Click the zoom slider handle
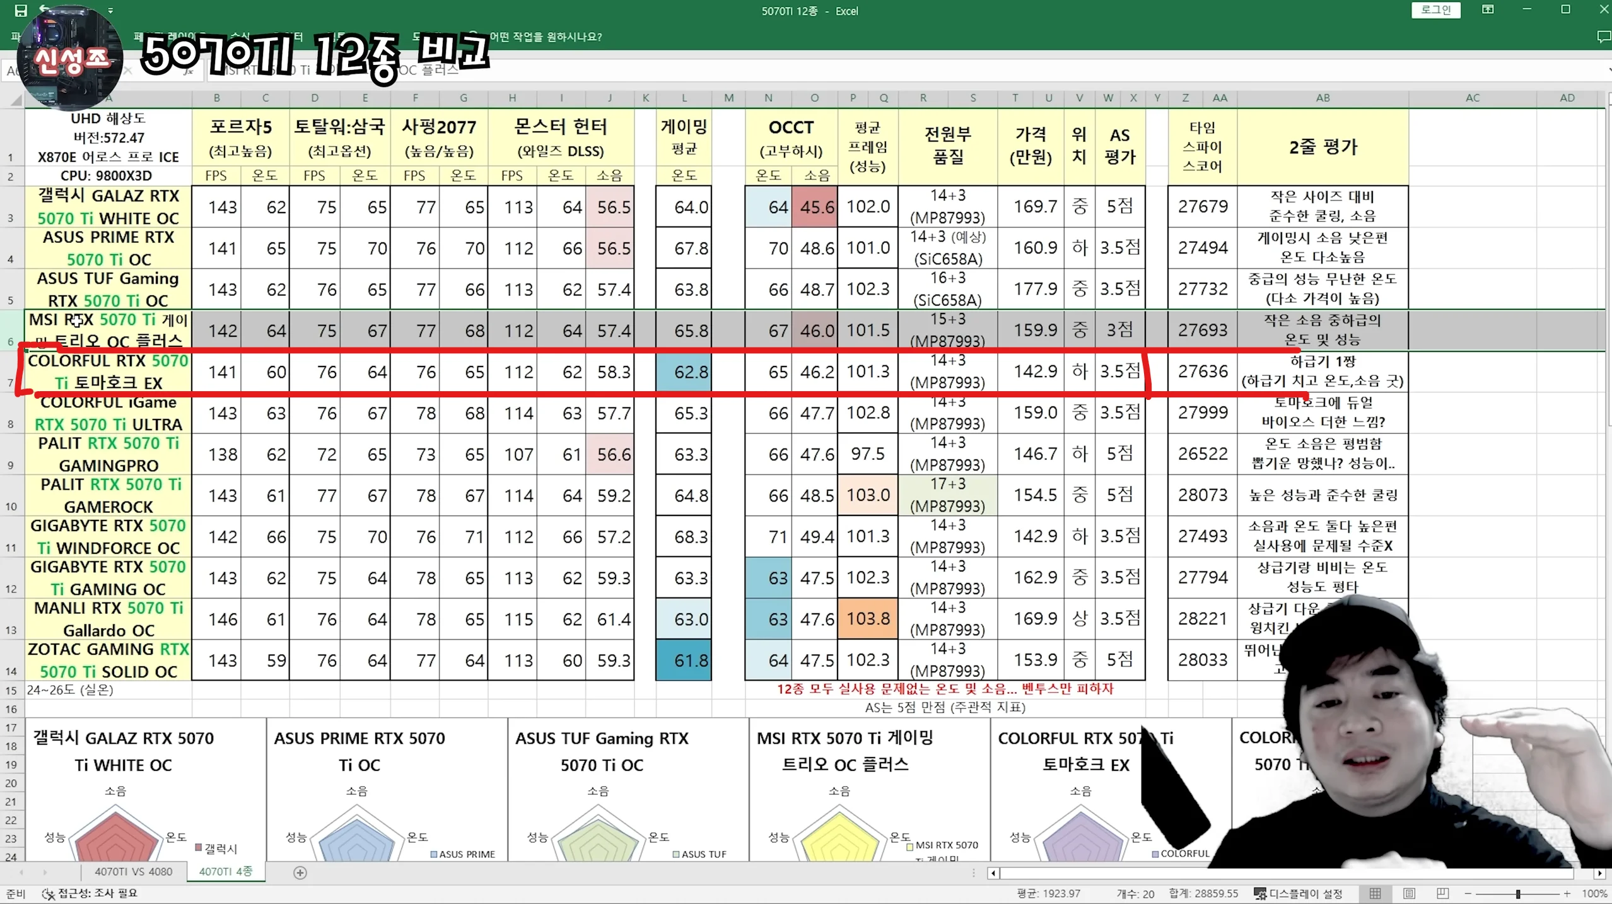 point(1518,893)
